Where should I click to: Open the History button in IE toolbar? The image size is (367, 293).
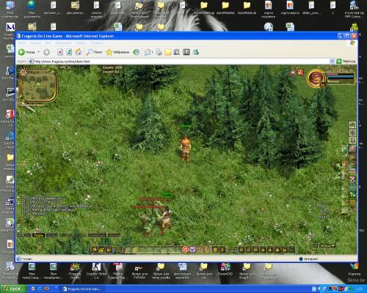[x=137, y=52]
